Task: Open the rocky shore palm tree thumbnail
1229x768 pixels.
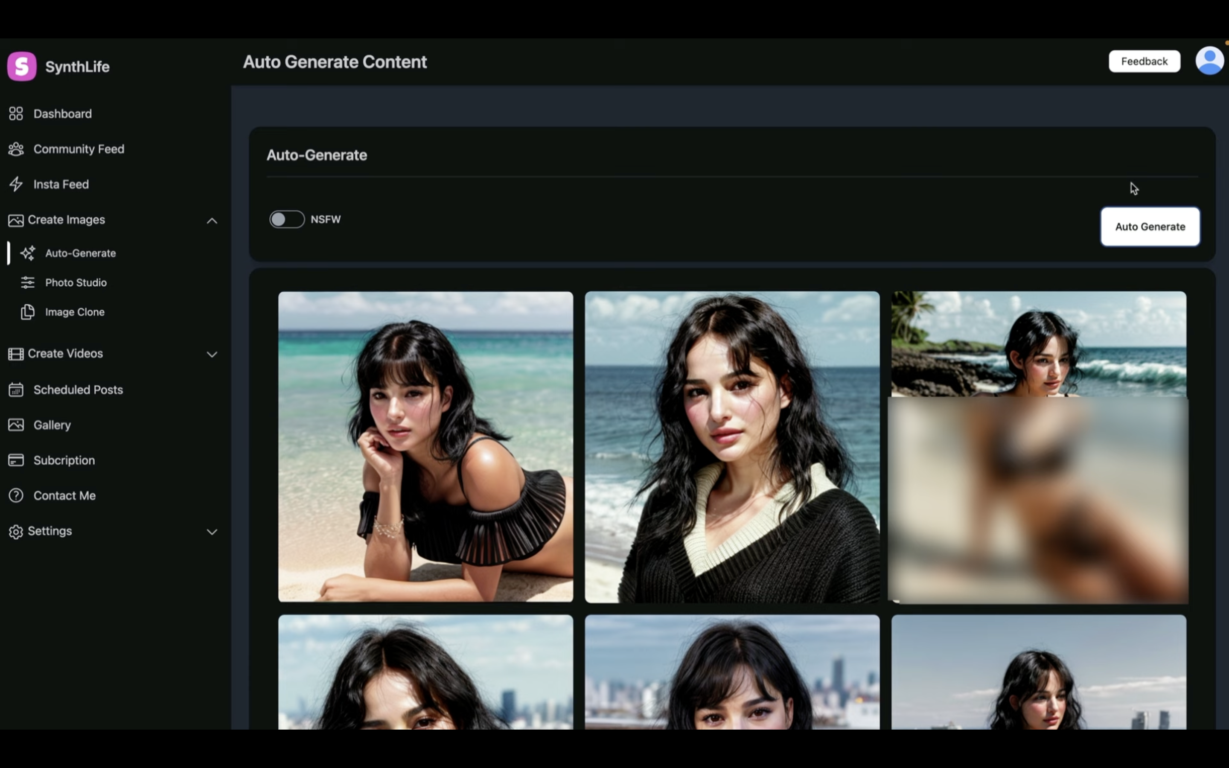Action: (x=1039, y=344)
